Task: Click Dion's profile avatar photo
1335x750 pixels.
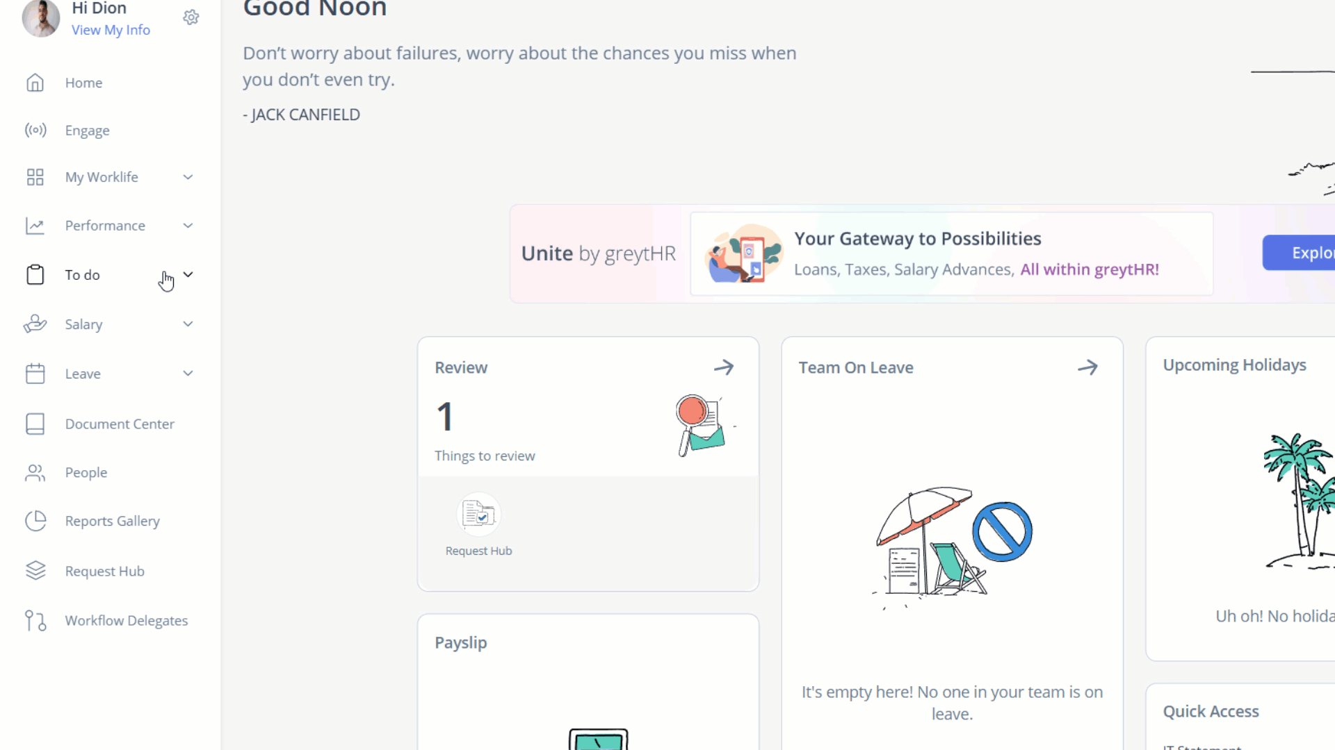Action: [41, 17]
